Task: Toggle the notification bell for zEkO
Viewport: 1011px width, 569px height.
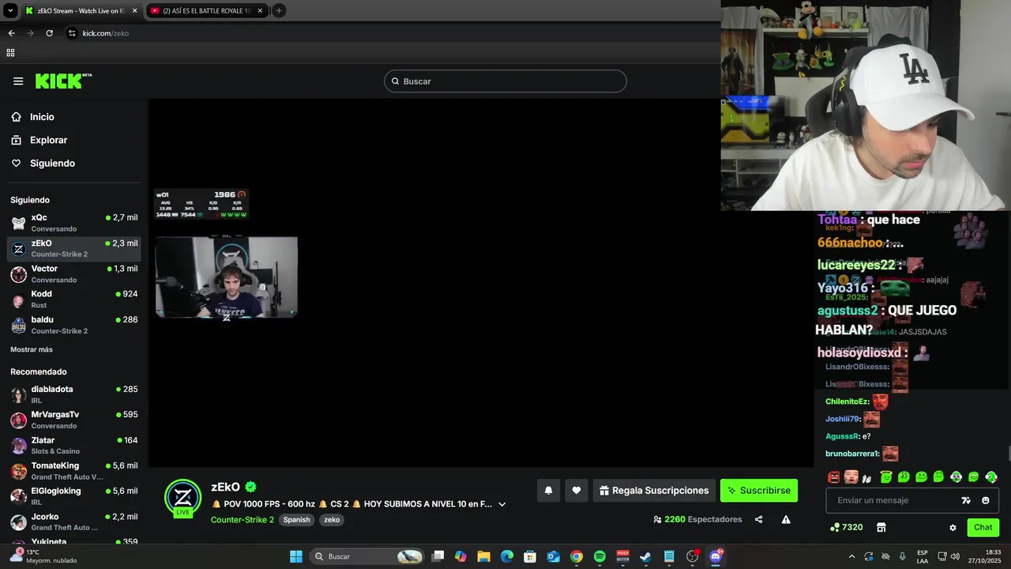Action: 548,491
